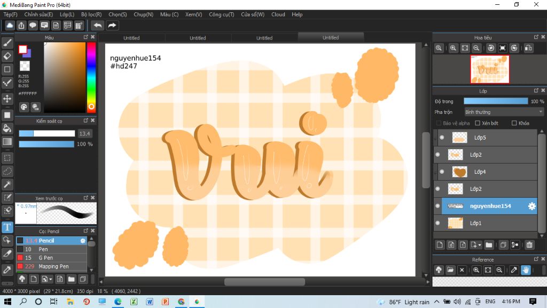Toggle visibility of Lớp4 layer
Viewport: 547px width, 308px height.
pyautogui.click(x=442, y=172)
